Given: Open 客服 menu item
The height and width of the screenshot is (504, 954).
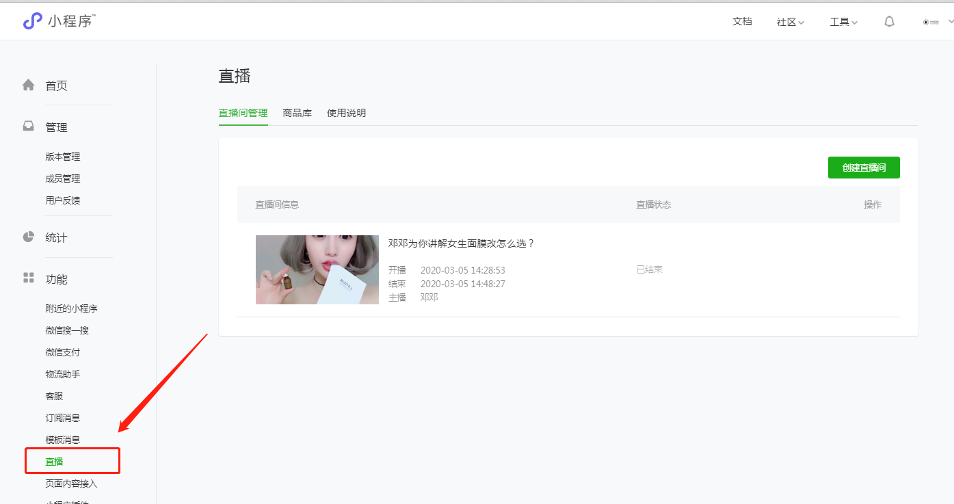Looking at the screenshot, I should [54, 396].
